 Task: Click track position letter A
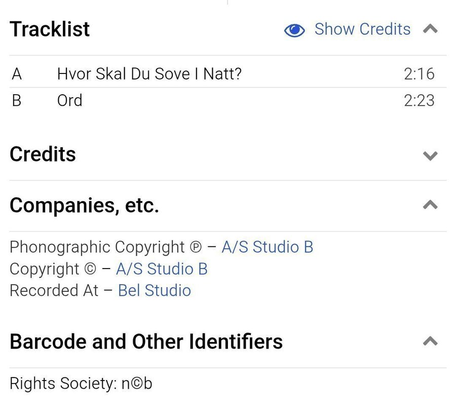[17, 74]
